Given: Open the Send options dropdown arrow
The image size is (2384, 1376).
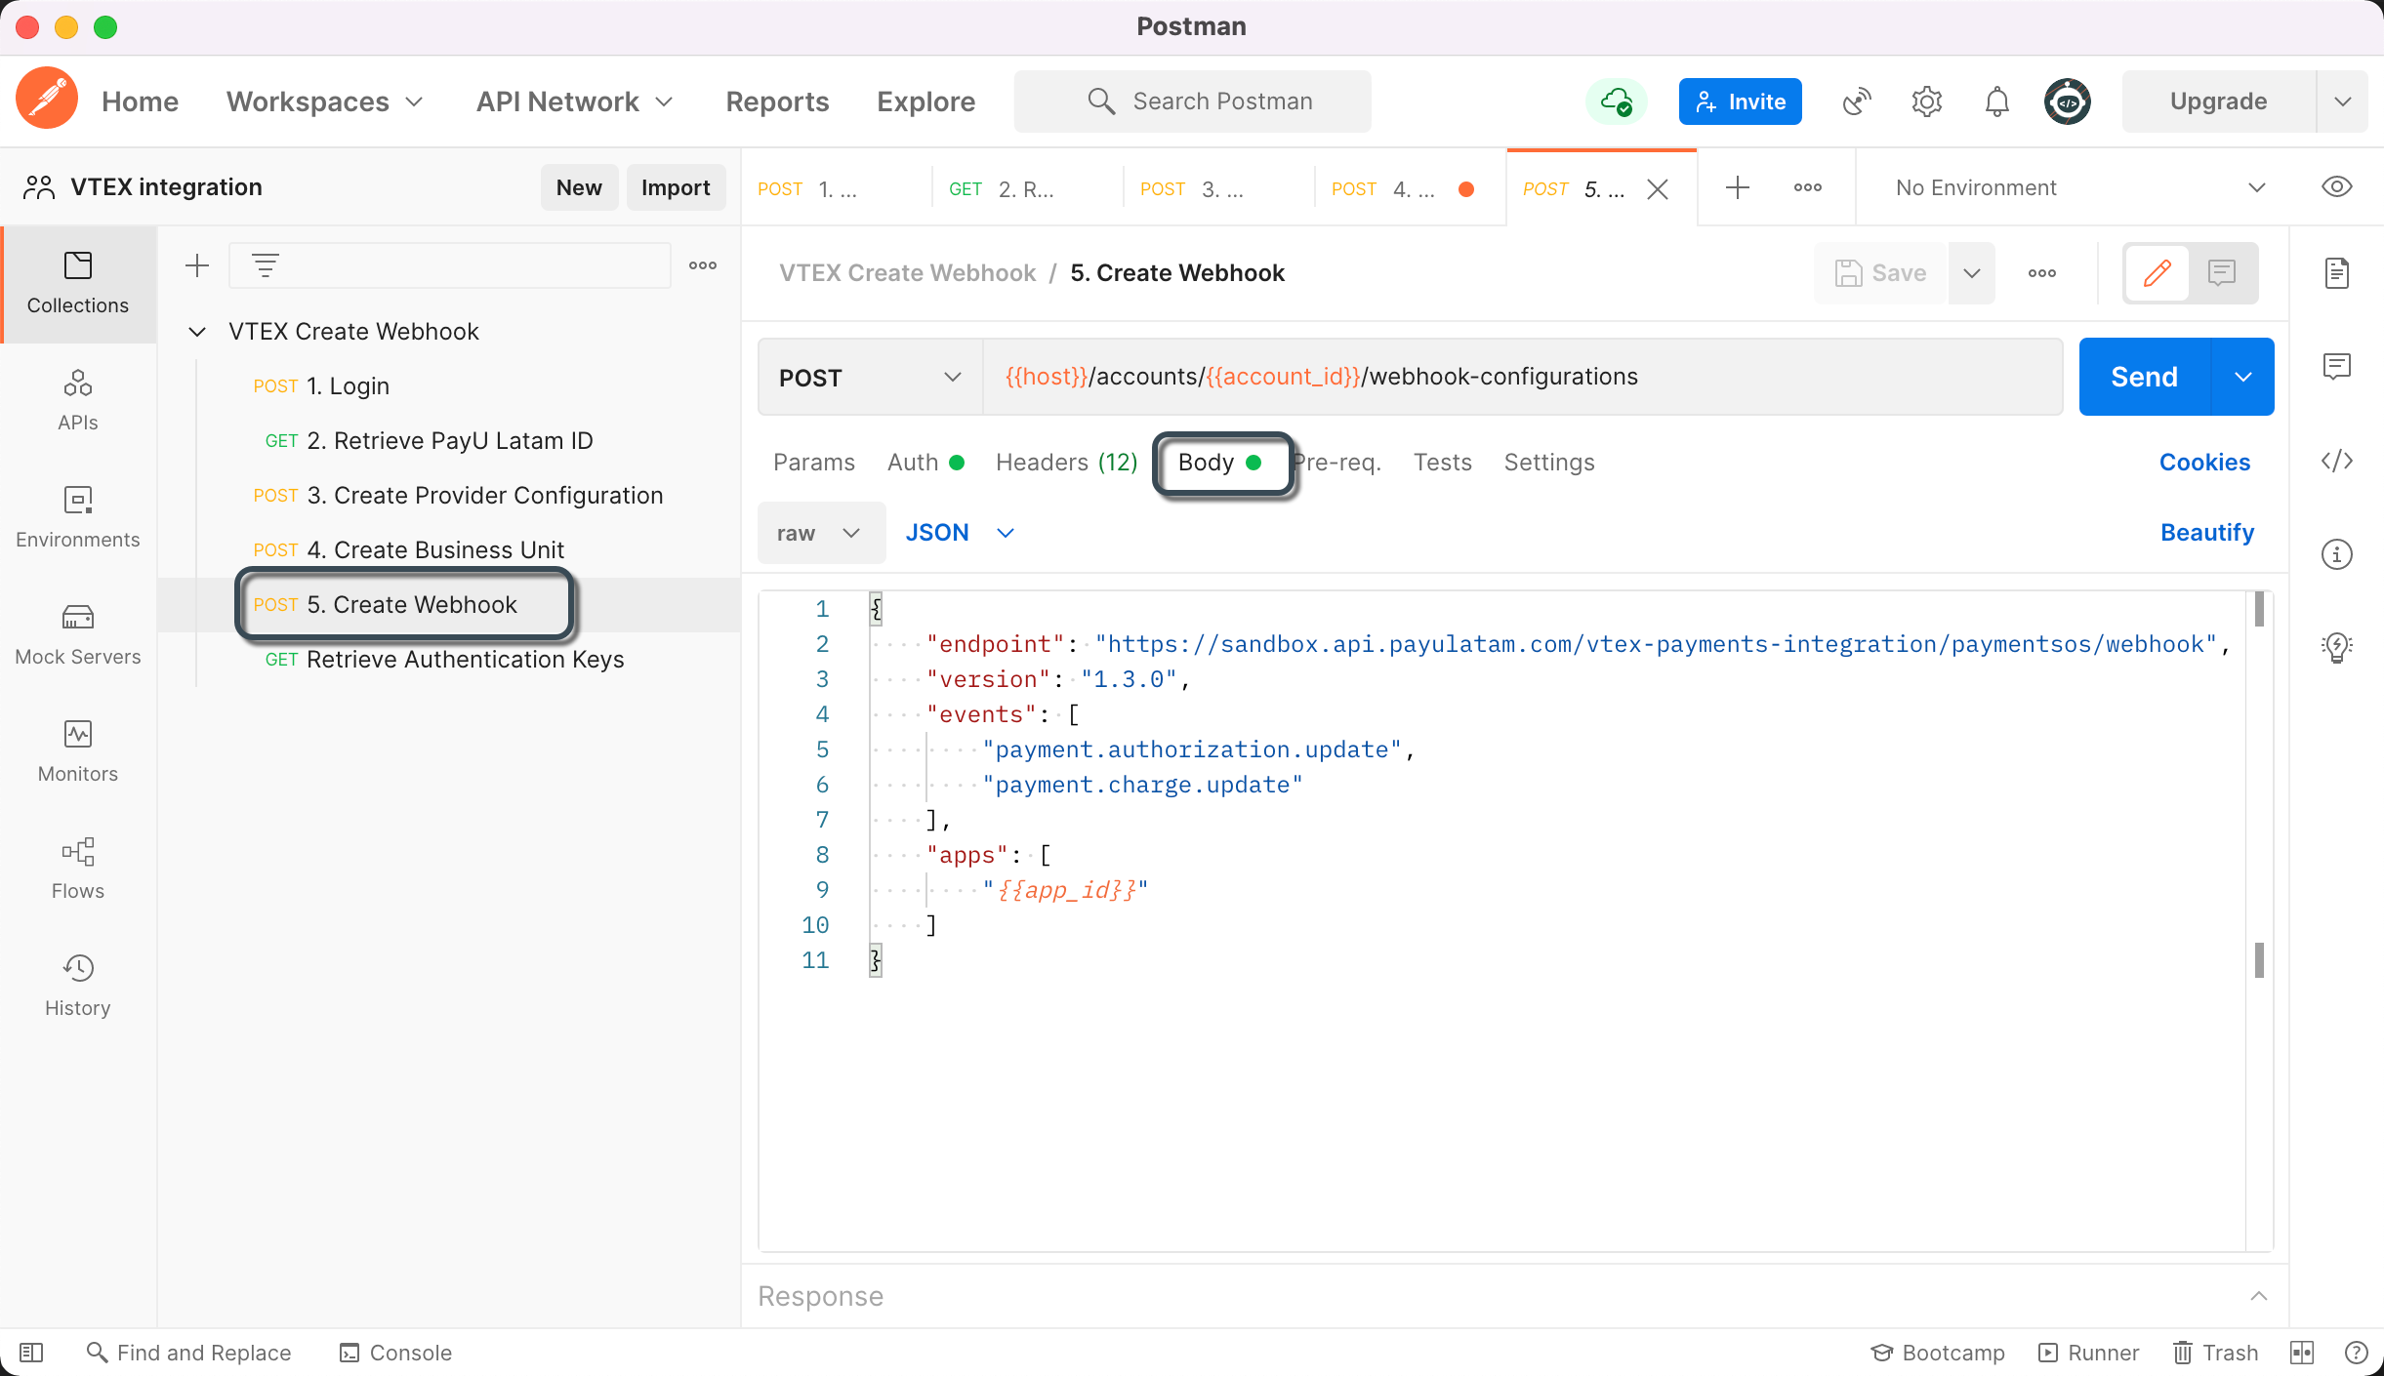Looking at the screenshot, I should tap(2243, 377).
